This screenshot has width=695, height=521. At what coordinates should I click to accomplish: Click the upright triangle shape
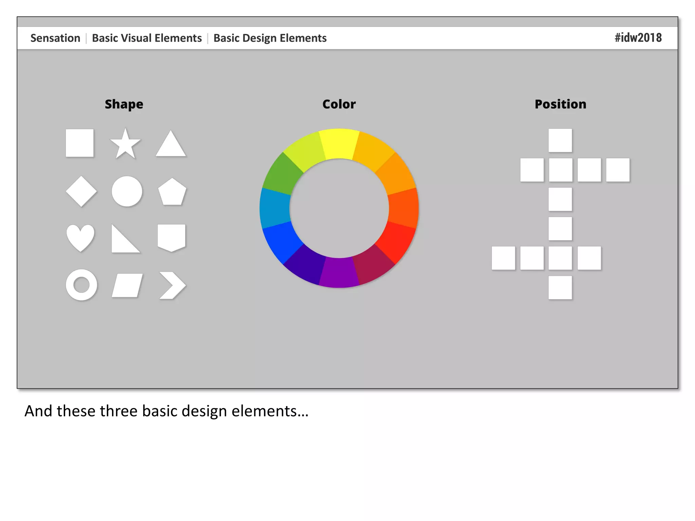click(171, 143)
